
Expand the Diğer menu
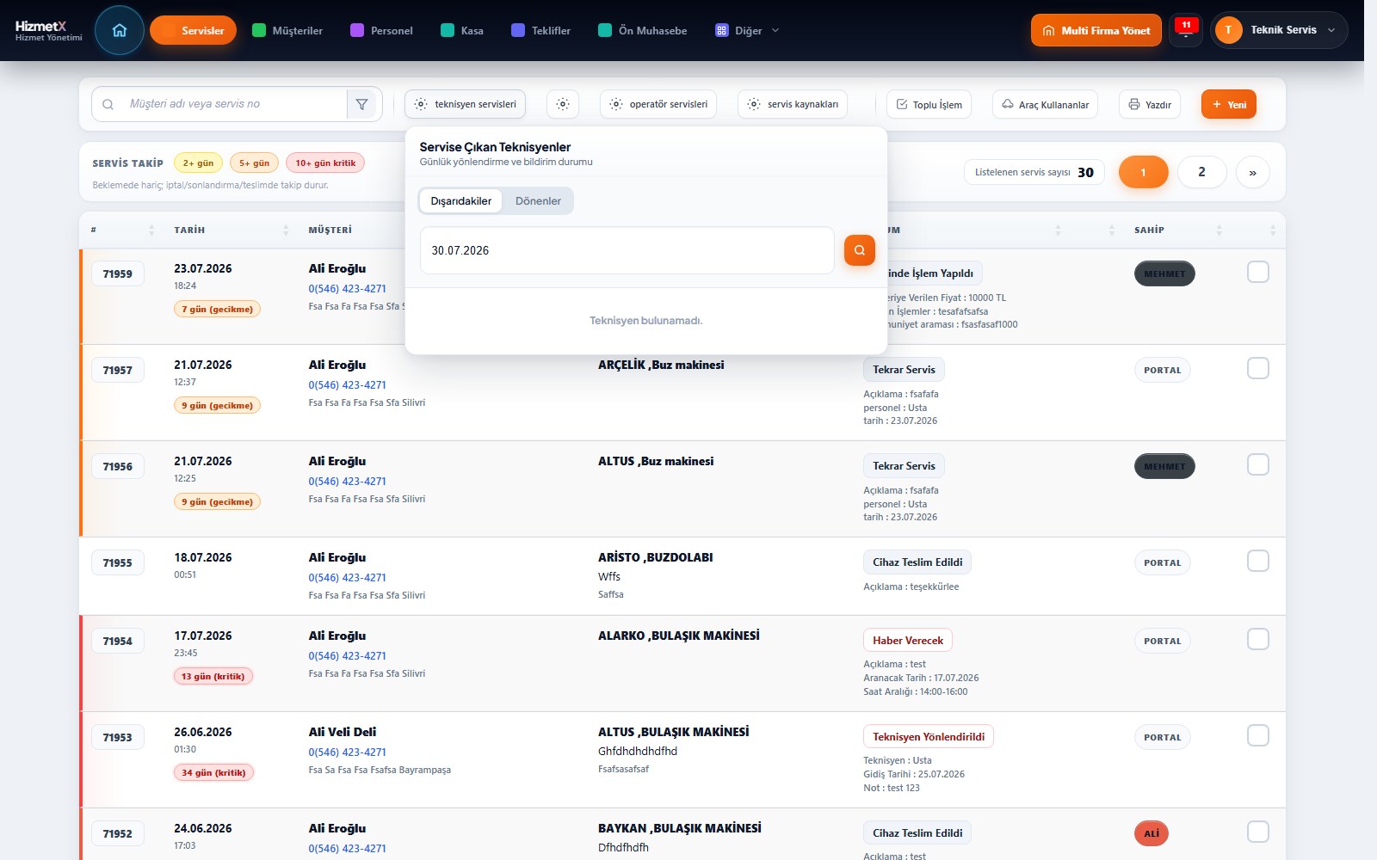[x=747, y=30]
